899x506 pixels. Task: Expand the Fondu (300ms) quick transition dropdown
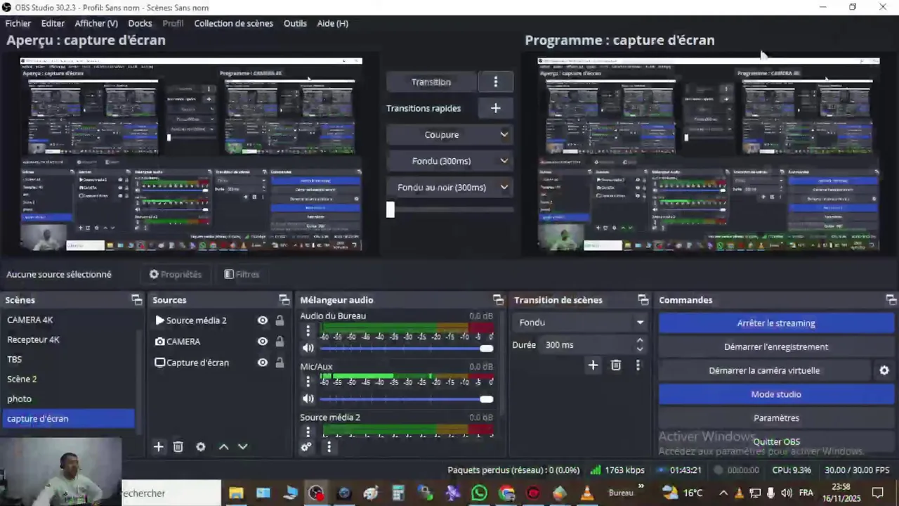(x=504, y=161)
